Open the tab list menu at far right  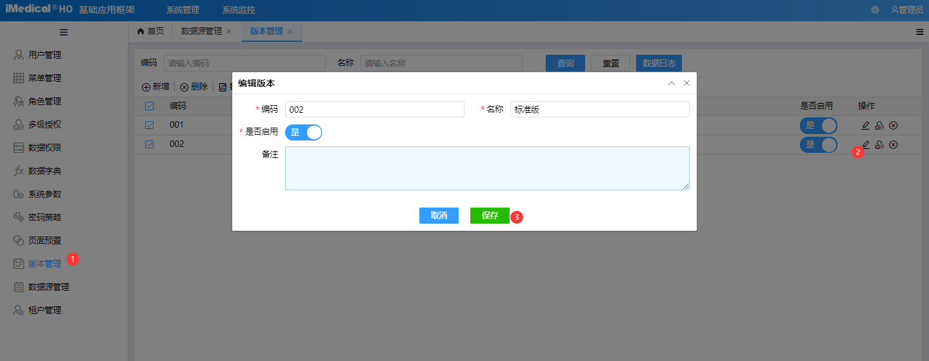coord(920,32)
